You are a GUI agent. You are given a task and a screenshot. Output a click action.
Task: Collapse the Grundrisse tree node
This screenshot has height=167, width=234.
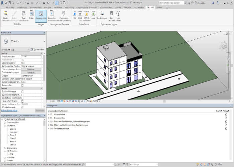(5, 126)
